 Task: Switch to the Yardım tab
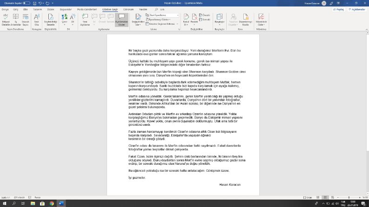(143, 9)
